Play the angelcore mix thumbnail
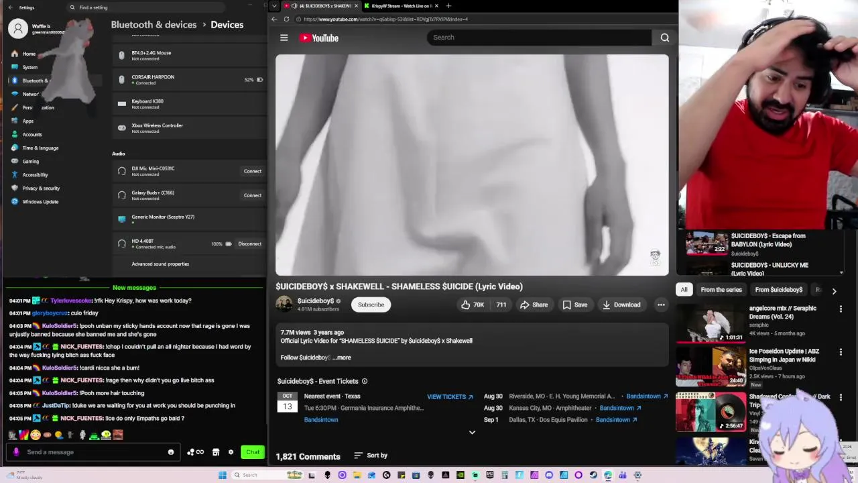Viewport: 858px width, 483px height. coord(711,323)
